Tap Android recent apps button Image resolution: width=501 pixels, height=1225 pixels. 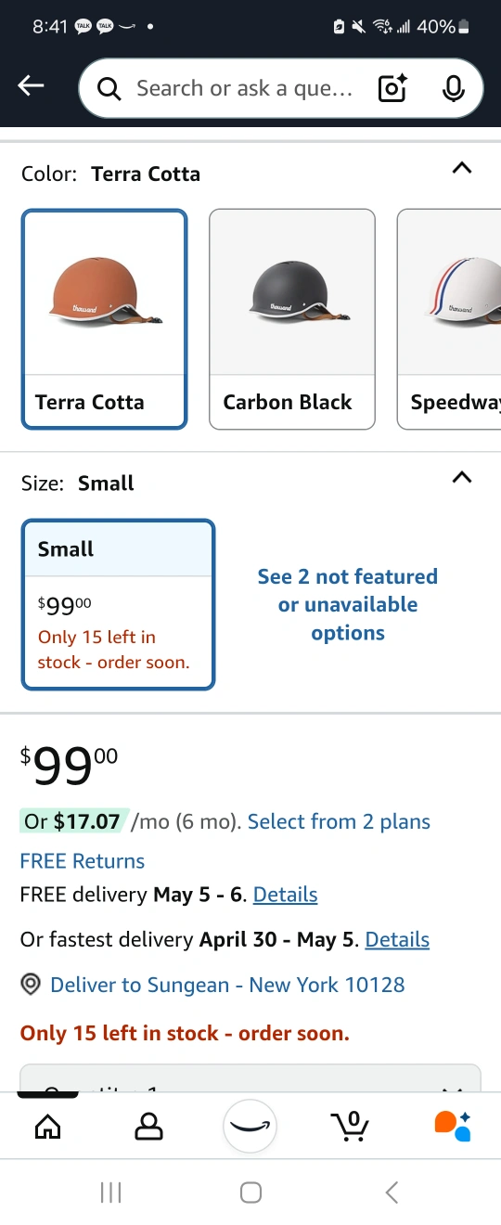pos(110,1193)
